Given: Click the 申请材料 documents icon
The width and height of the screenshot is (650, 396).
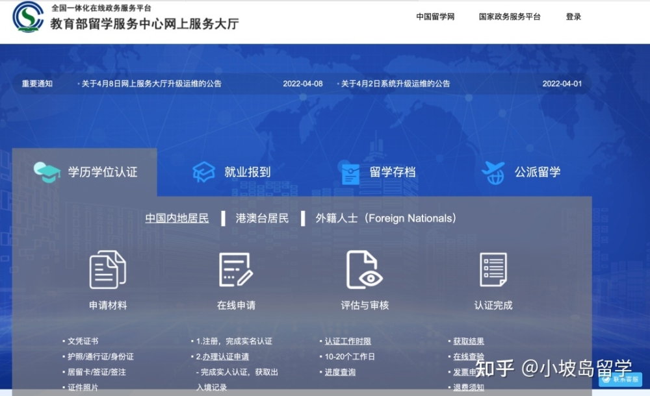Looking at the screenshot, I should tap(108, 269).
